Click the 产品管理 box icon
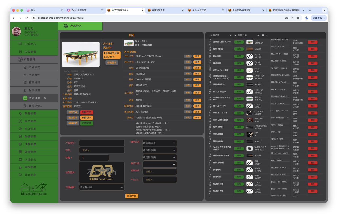This screenshot has height=216, width=338. pyautogui.click(x=20, y=60)
